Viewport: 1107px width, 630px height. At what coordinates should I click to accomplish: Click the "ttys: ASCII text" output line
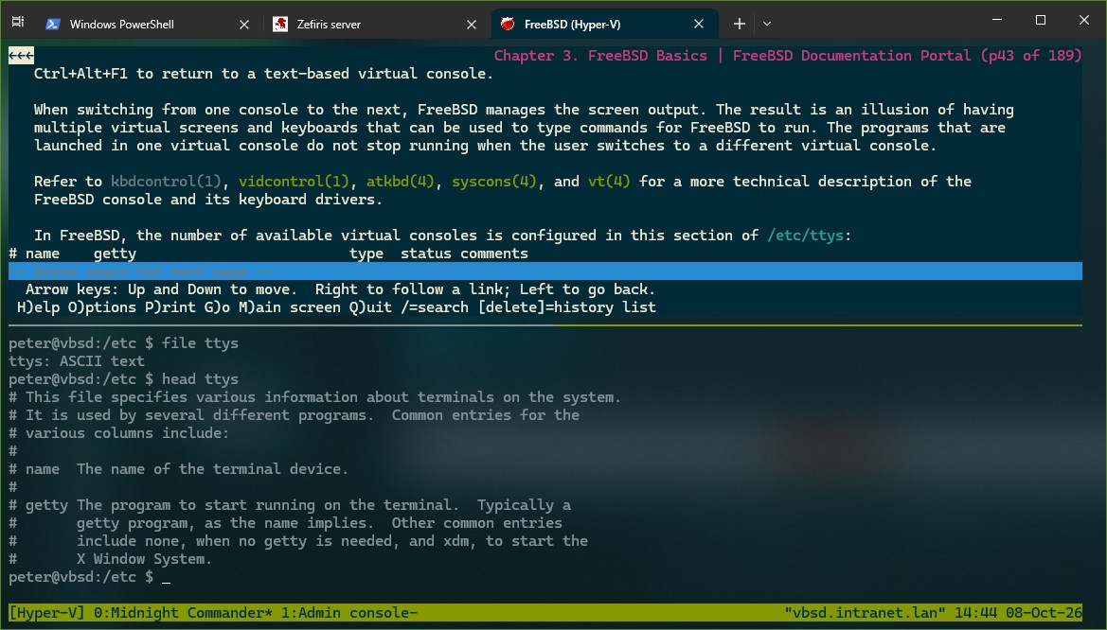[x=77, y=360]
